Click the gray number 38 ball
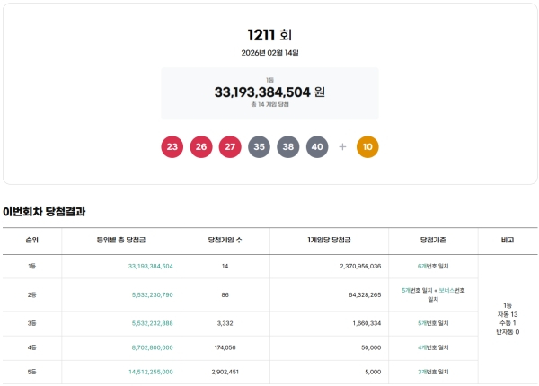The image size is (539, 386). 287,146
